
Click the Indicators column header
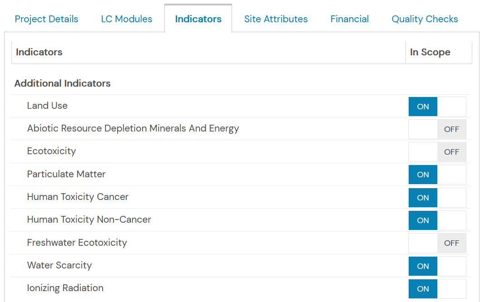(x=208, y=52)
